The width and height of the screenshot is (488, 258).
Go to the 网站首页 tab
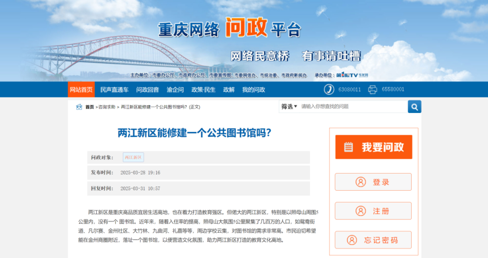81,90
